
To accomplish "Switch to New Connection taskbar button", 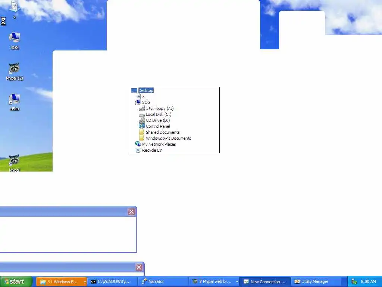I will pyautogui.click(x=264, y=282).
